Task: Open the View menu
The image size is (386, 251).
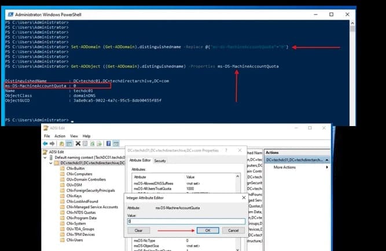Action: pos(74,136)
